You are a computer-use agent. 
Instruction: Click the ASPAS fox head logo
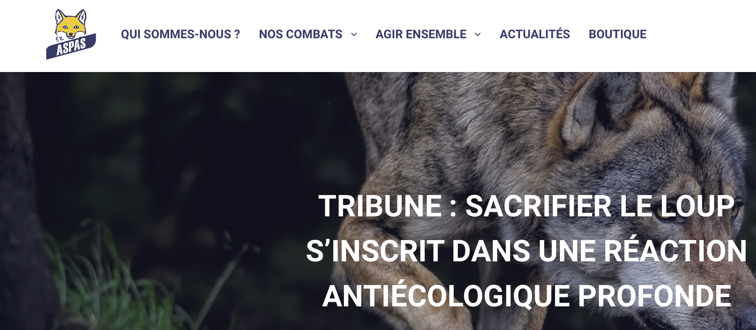[x=71, y=24]
